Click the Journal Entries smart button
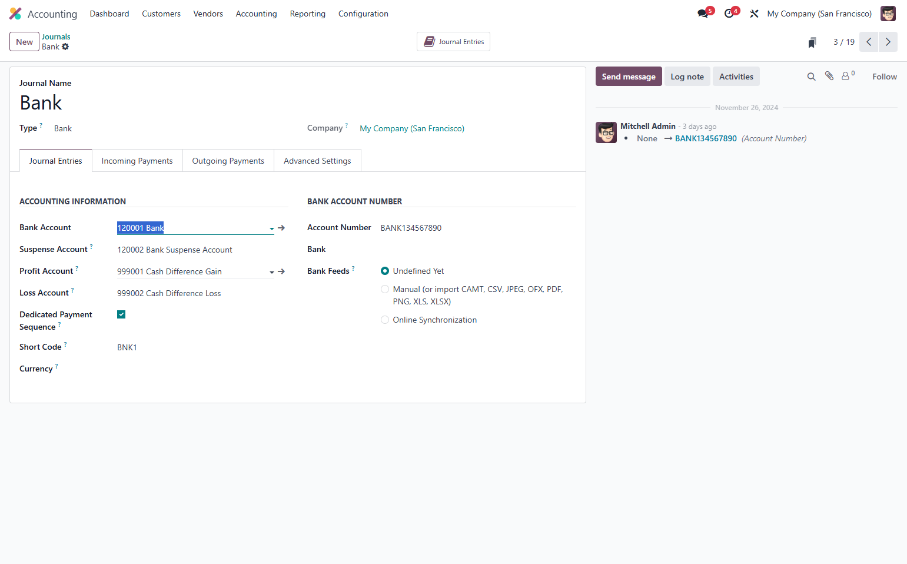This screenshot has width=907, height=564. (x=453, y=42)
